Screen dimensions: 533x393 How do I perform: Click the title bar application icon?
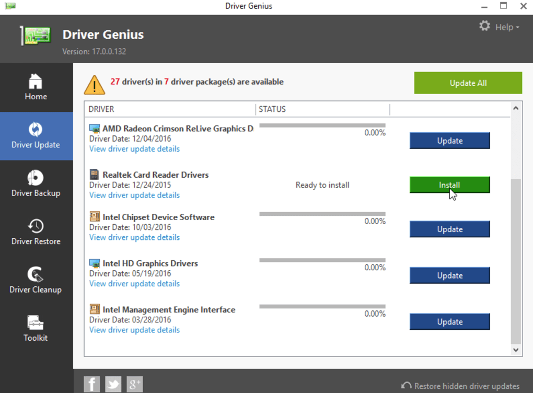tap(10, 6)
